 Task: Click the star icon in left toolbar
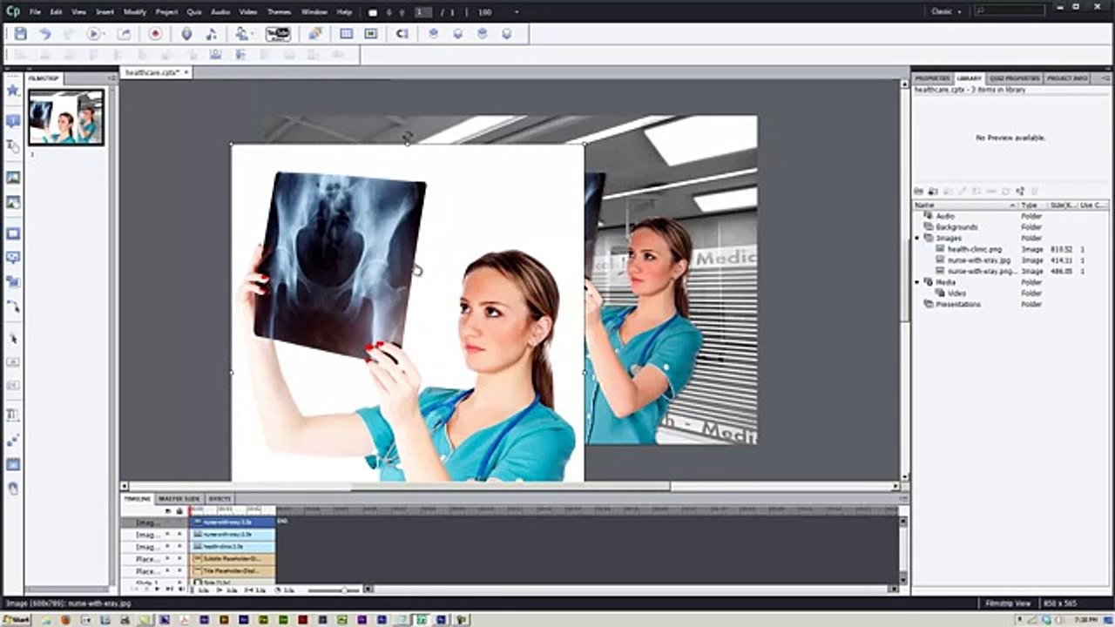tap(13, 90)
